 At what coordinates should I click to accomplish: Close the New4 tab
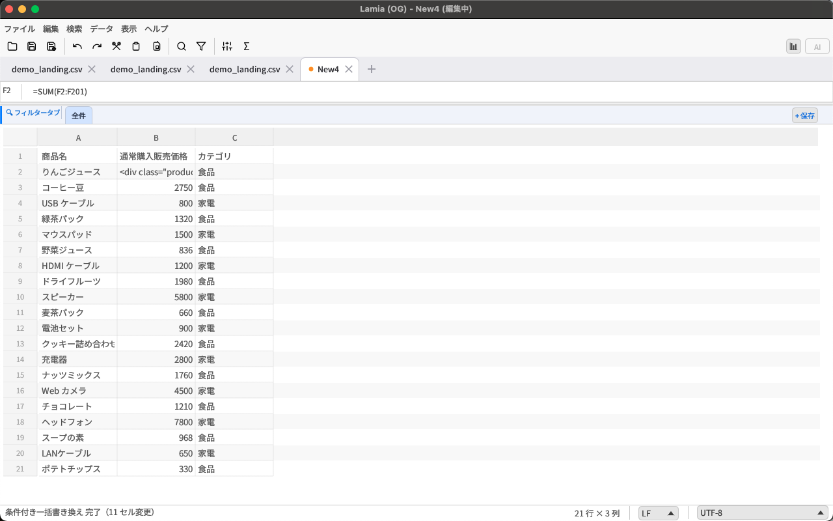pyautogui.click(x=349, y=69)
